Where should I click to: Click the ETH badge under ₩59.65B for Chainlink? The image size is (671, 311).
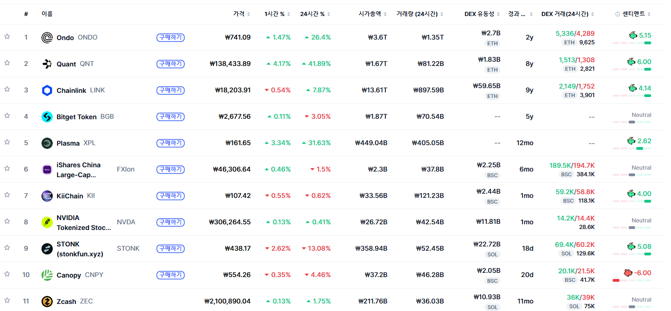point(492,96)
